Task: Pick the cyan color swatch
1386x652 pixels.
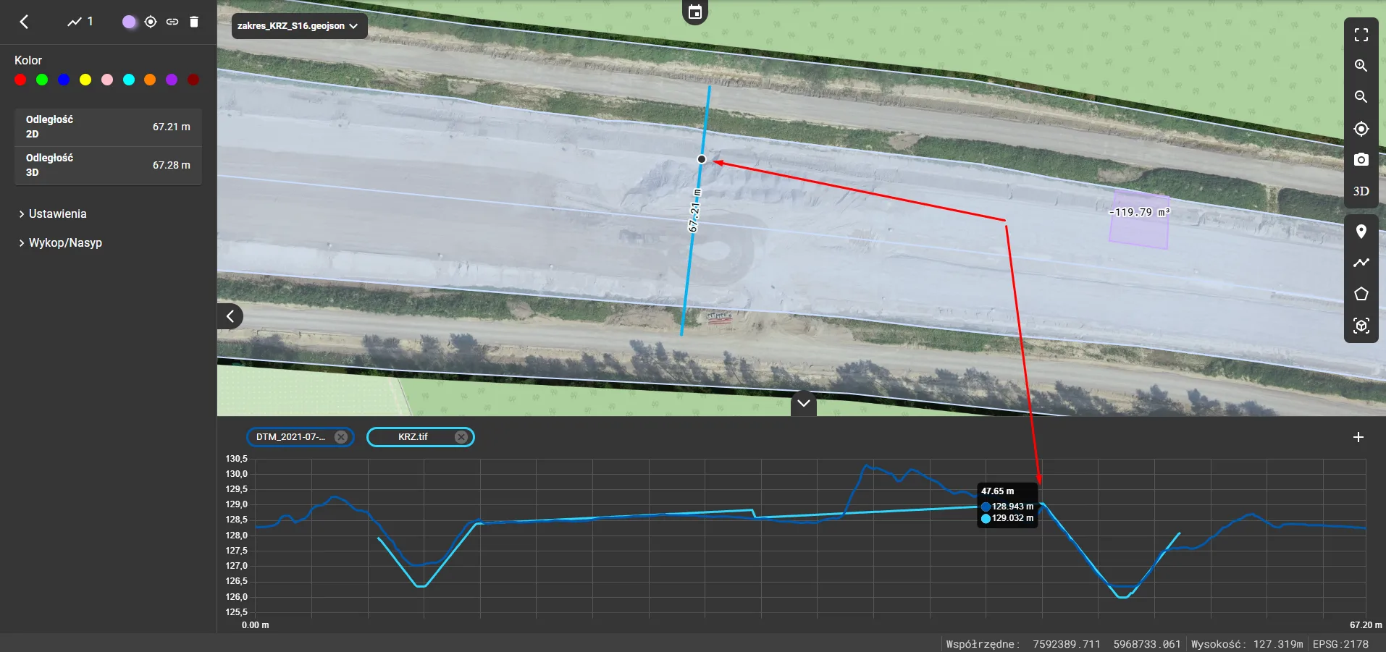Action: pyautogui.click(x=129, y=80)
